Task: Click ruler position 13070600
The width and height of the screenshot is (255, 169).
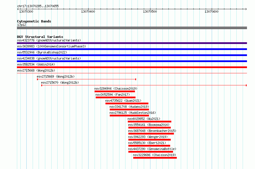Action: (211, 11)
